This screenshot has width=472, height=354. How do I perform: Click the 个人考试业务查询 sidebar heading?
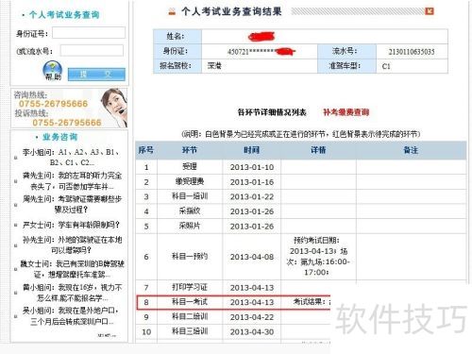click(x=64, y=14)
